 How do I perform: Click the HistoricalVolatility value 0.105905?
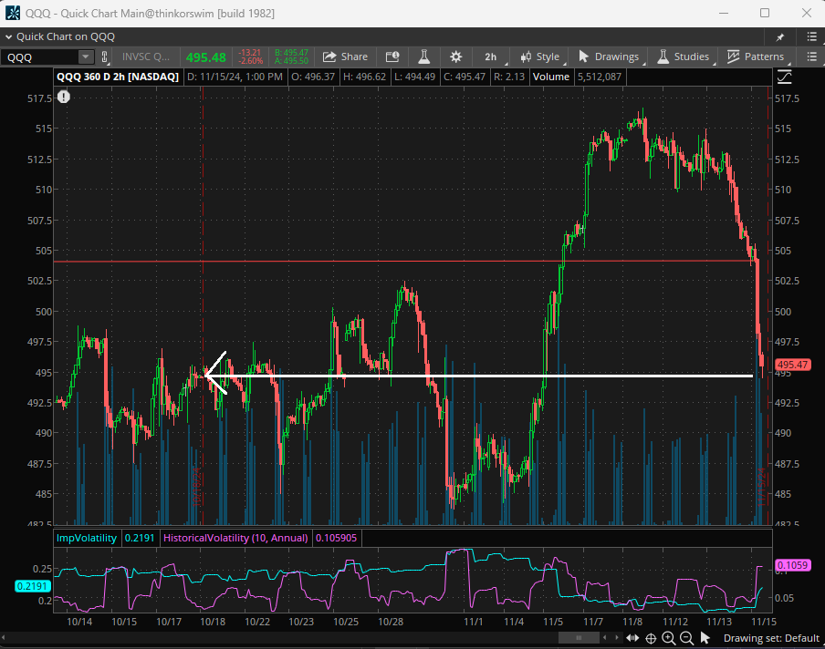tap(336, 538)
